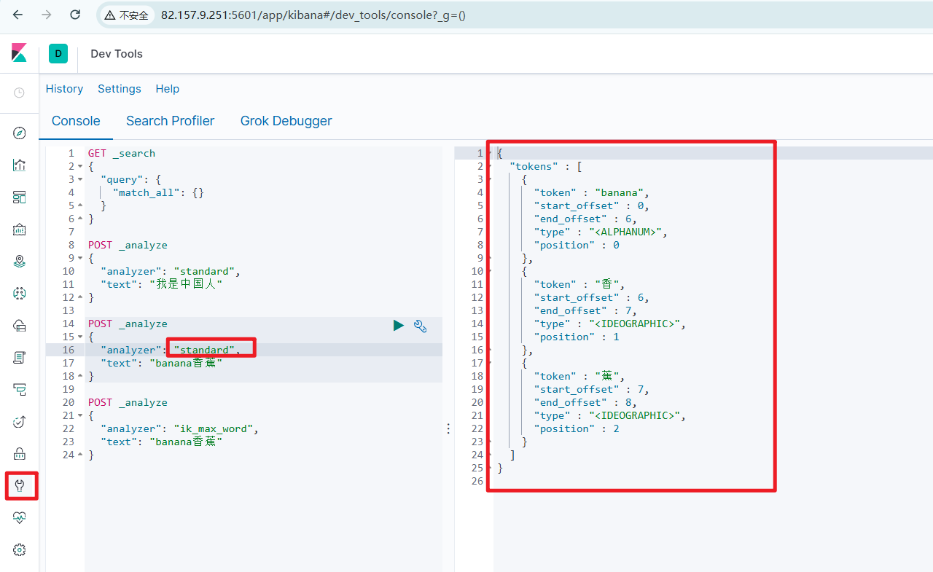Collapse fold arrow on editor line 15
The height and width of the screenshot is (572, 933).
click(x=80, y=337)
